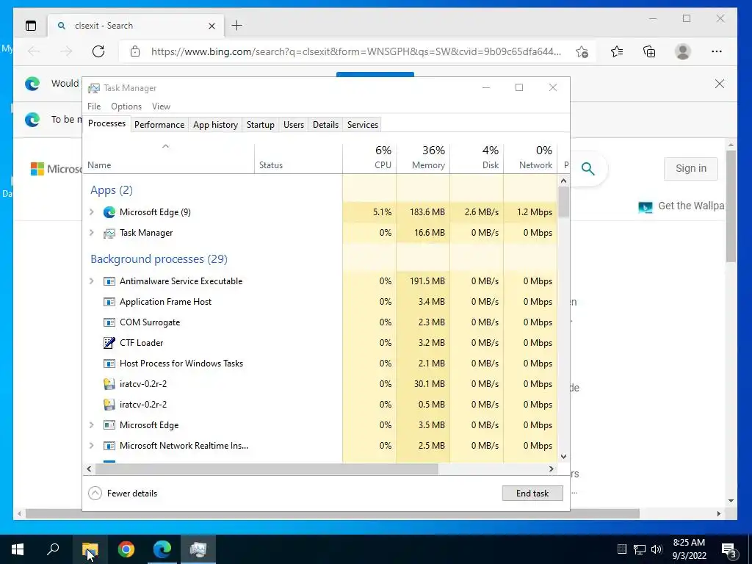Open the File menu in Task Manager
Image resolution: width=752 pixels, height=564 pixels.
tap(94, 106)
